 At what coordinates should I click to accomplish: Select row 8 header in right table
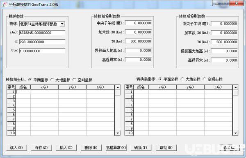[x=129, y=124]
